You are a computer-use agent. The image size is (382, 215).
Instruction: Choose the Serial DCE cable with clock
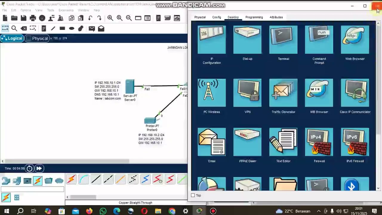(x=158, y=179)
